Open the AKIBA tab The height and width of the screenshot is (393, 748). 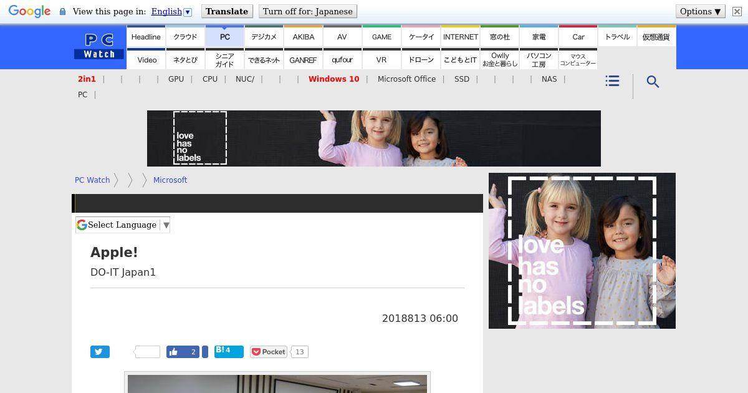(x=303, y=37)
